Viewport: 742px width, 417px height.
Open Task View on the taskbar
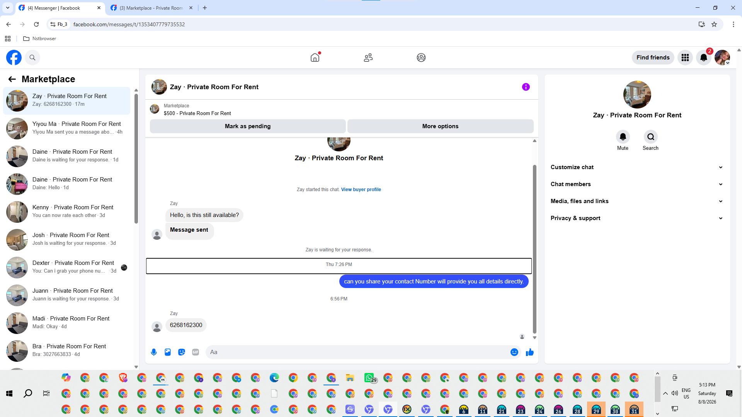[46, 393]
